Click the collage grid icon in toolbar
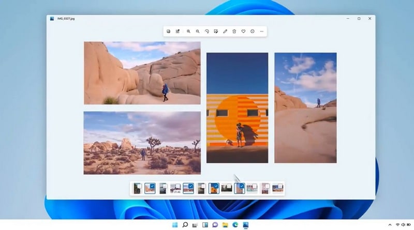Image resolution: width=414 pixels, height=230 pixels. click(178, 32)
